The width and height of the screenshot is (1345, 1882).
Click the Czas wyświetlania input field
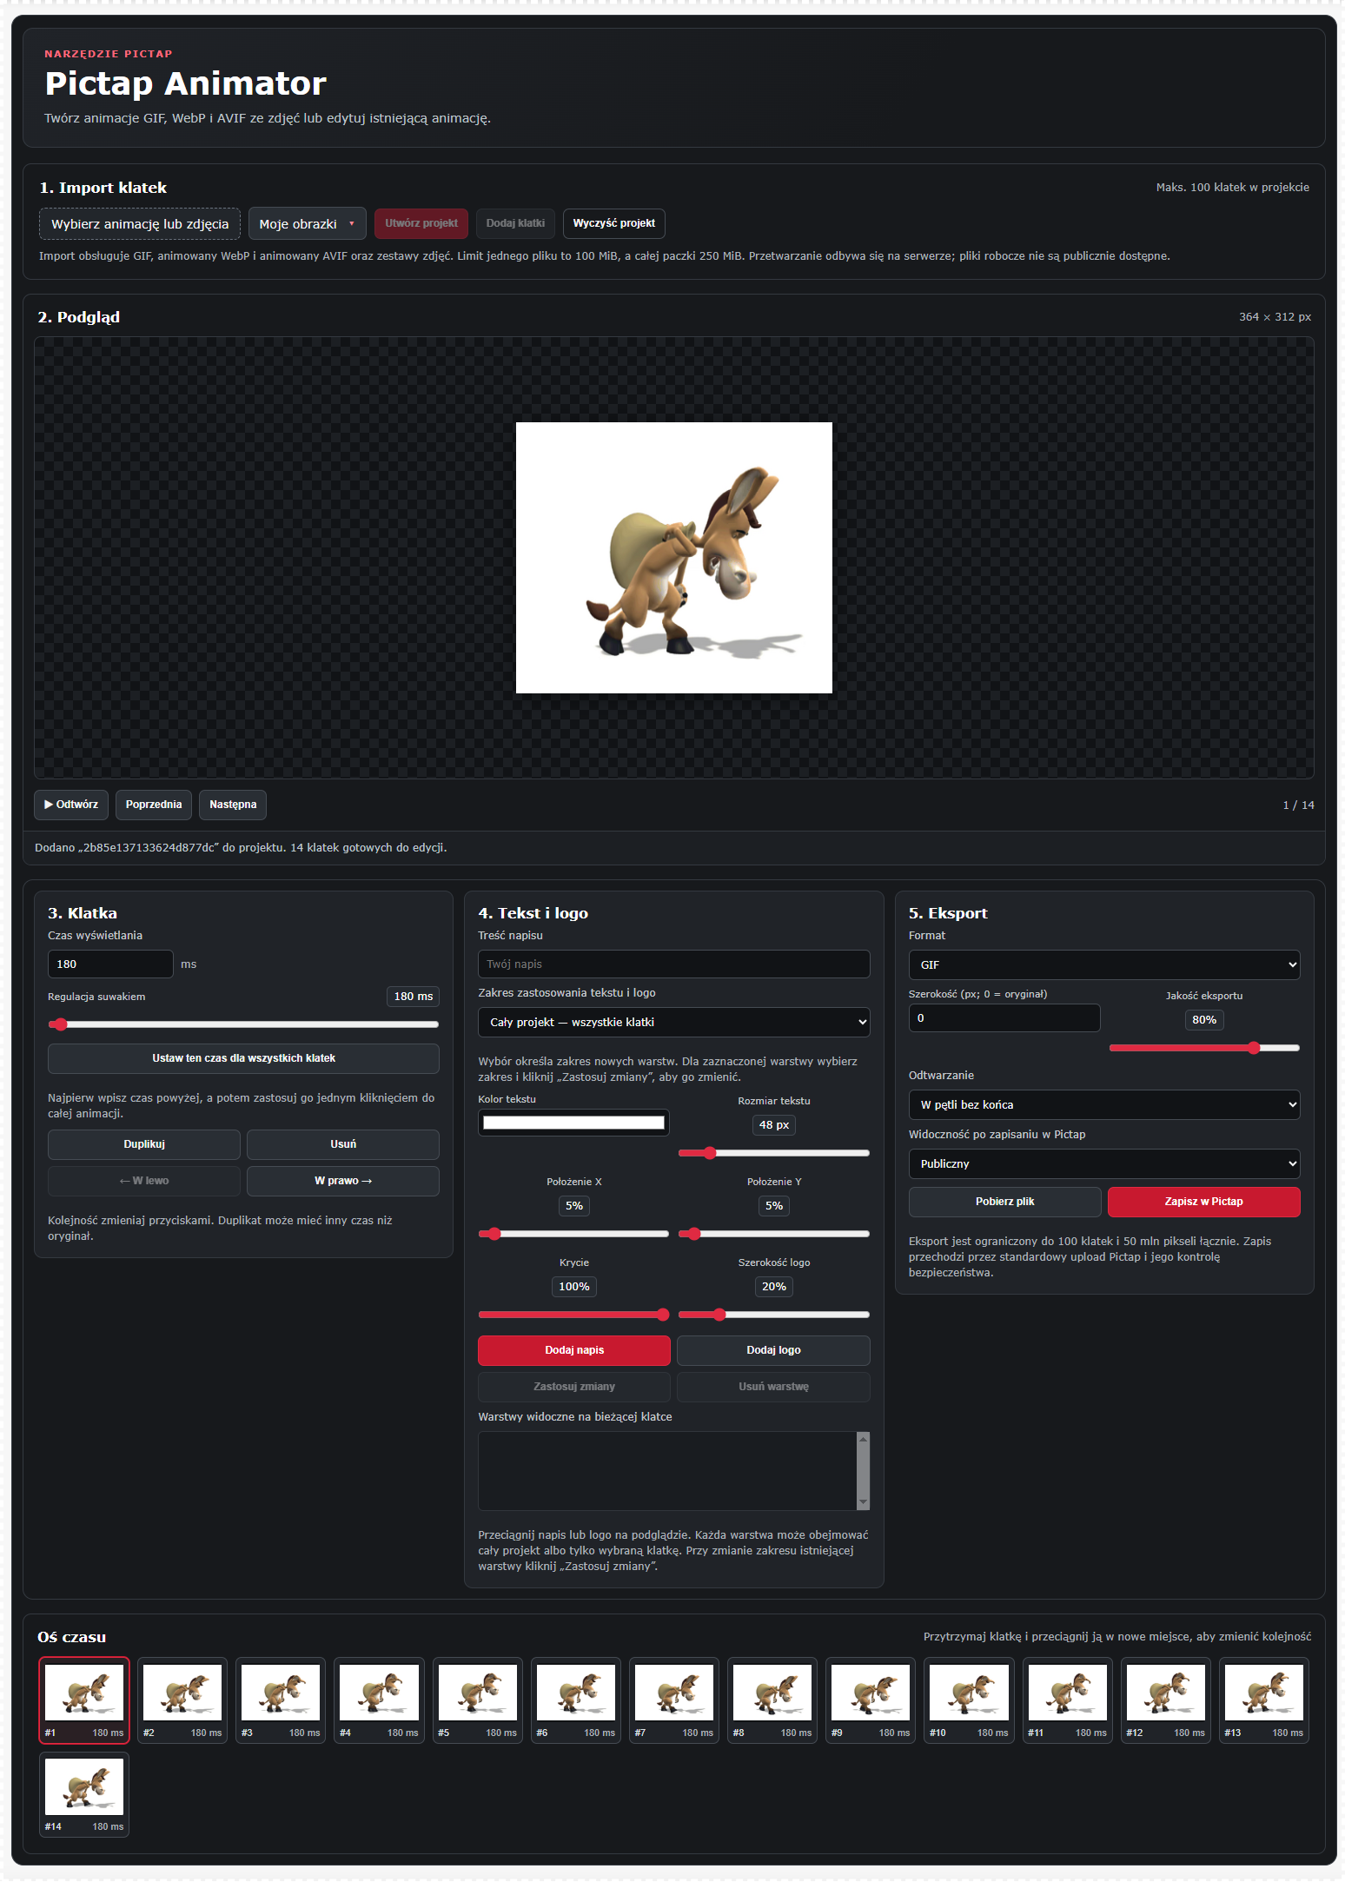point(110,964)
